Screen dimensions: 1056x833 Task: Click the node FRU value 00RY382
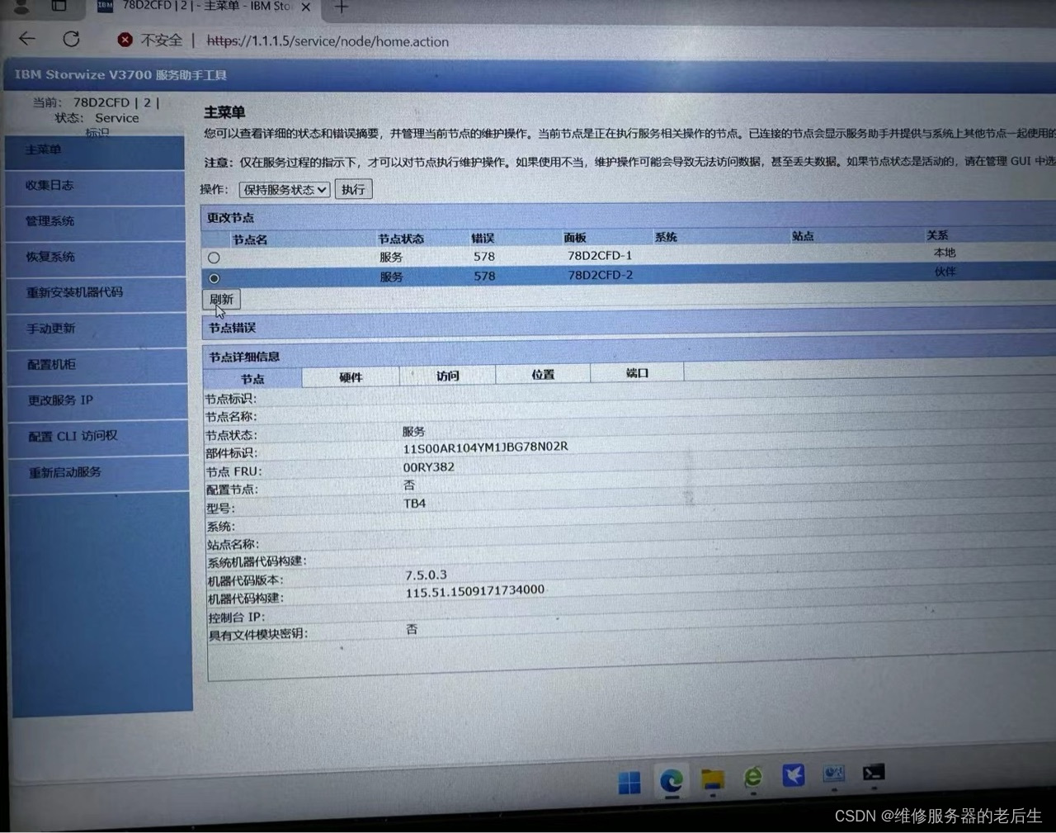tap(429, 467)
